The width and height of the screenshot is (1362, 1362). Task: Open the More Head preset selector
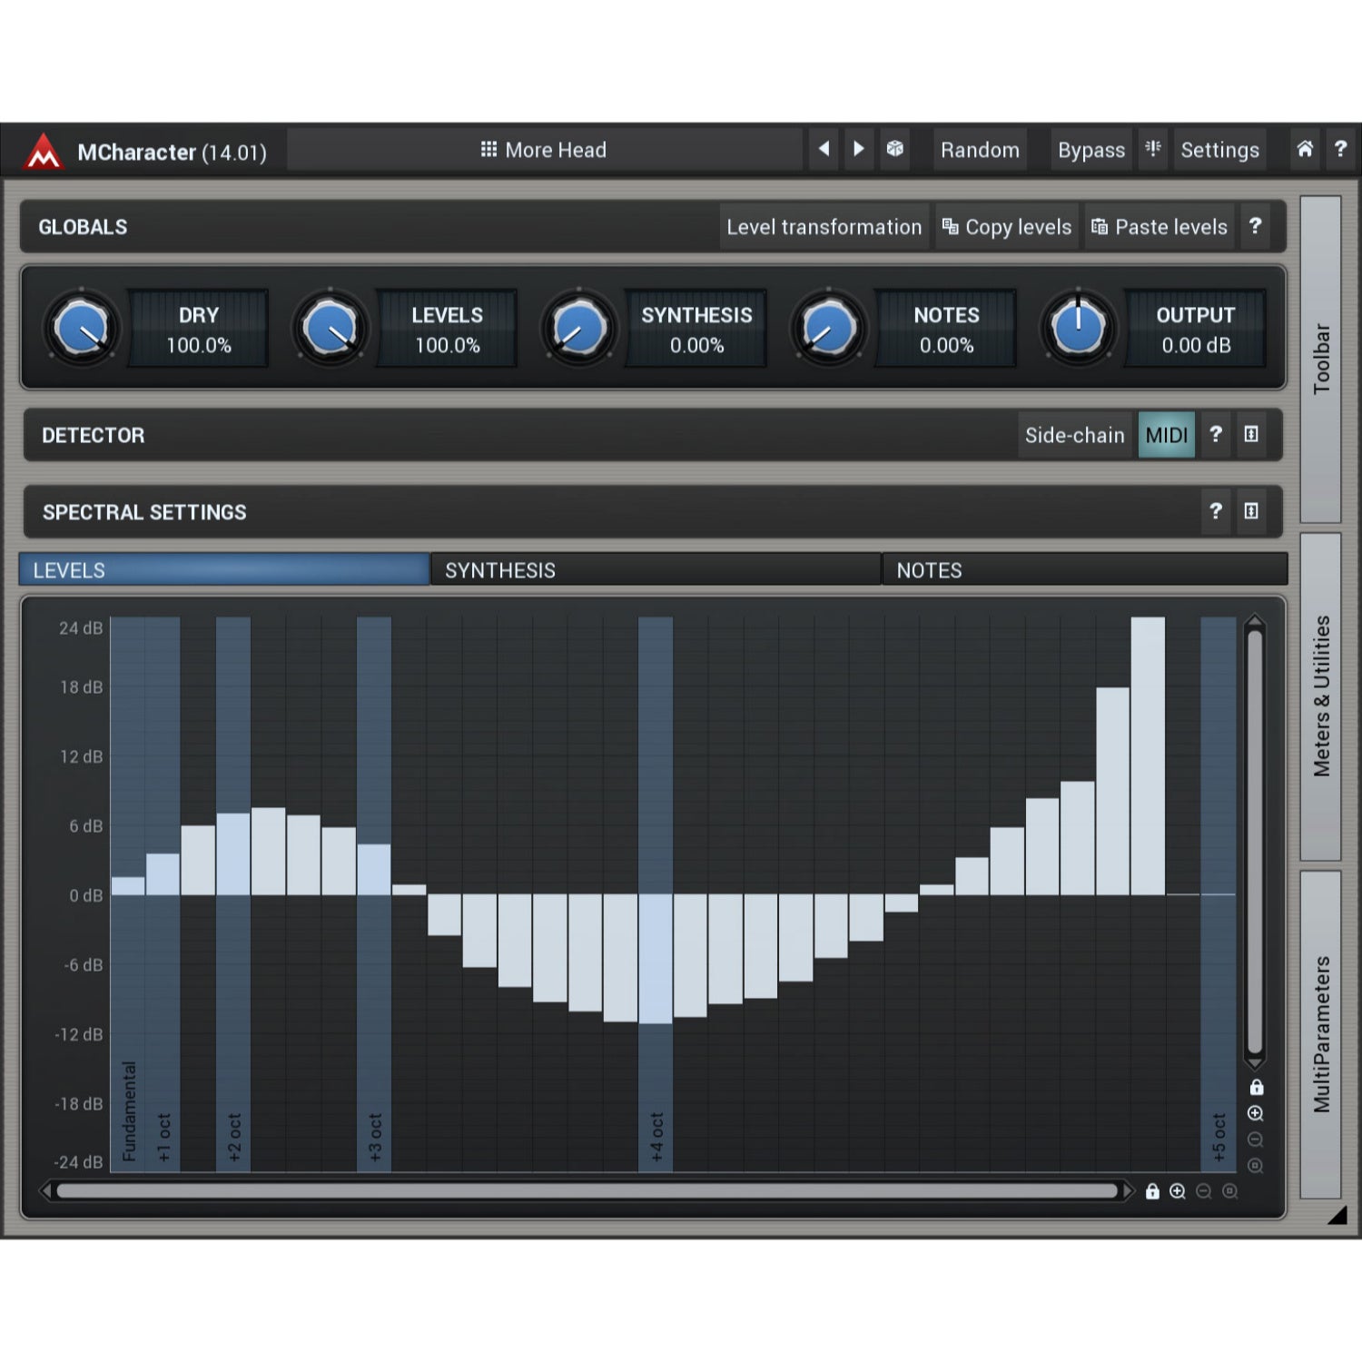[x=544, y=150]
